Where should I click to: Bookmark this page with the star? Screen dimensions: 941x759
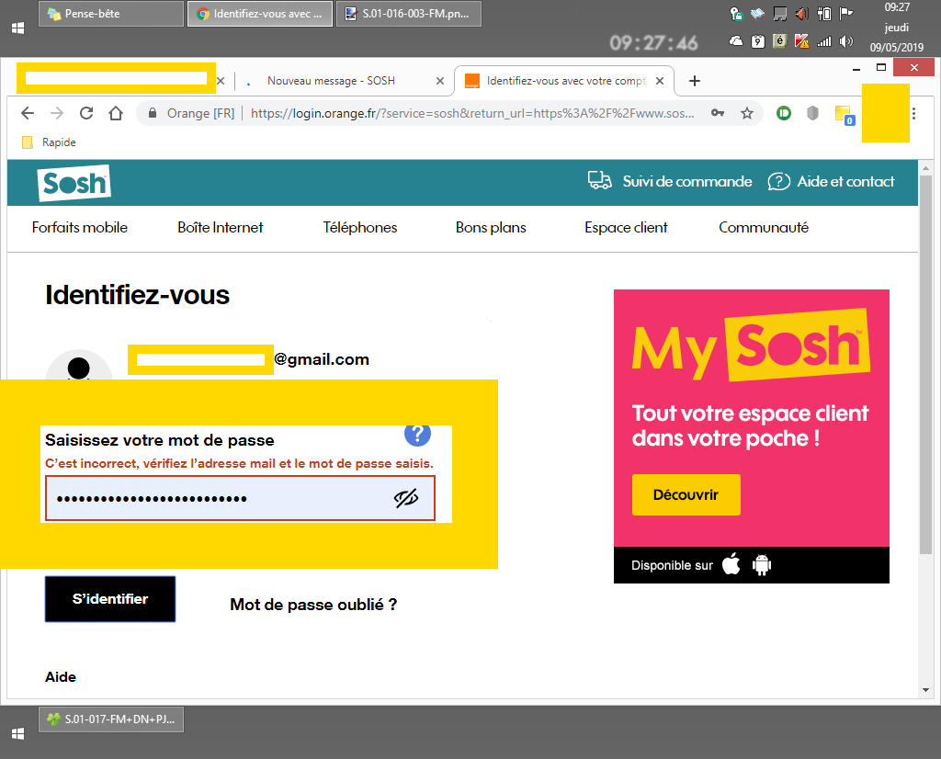(746, 113)
